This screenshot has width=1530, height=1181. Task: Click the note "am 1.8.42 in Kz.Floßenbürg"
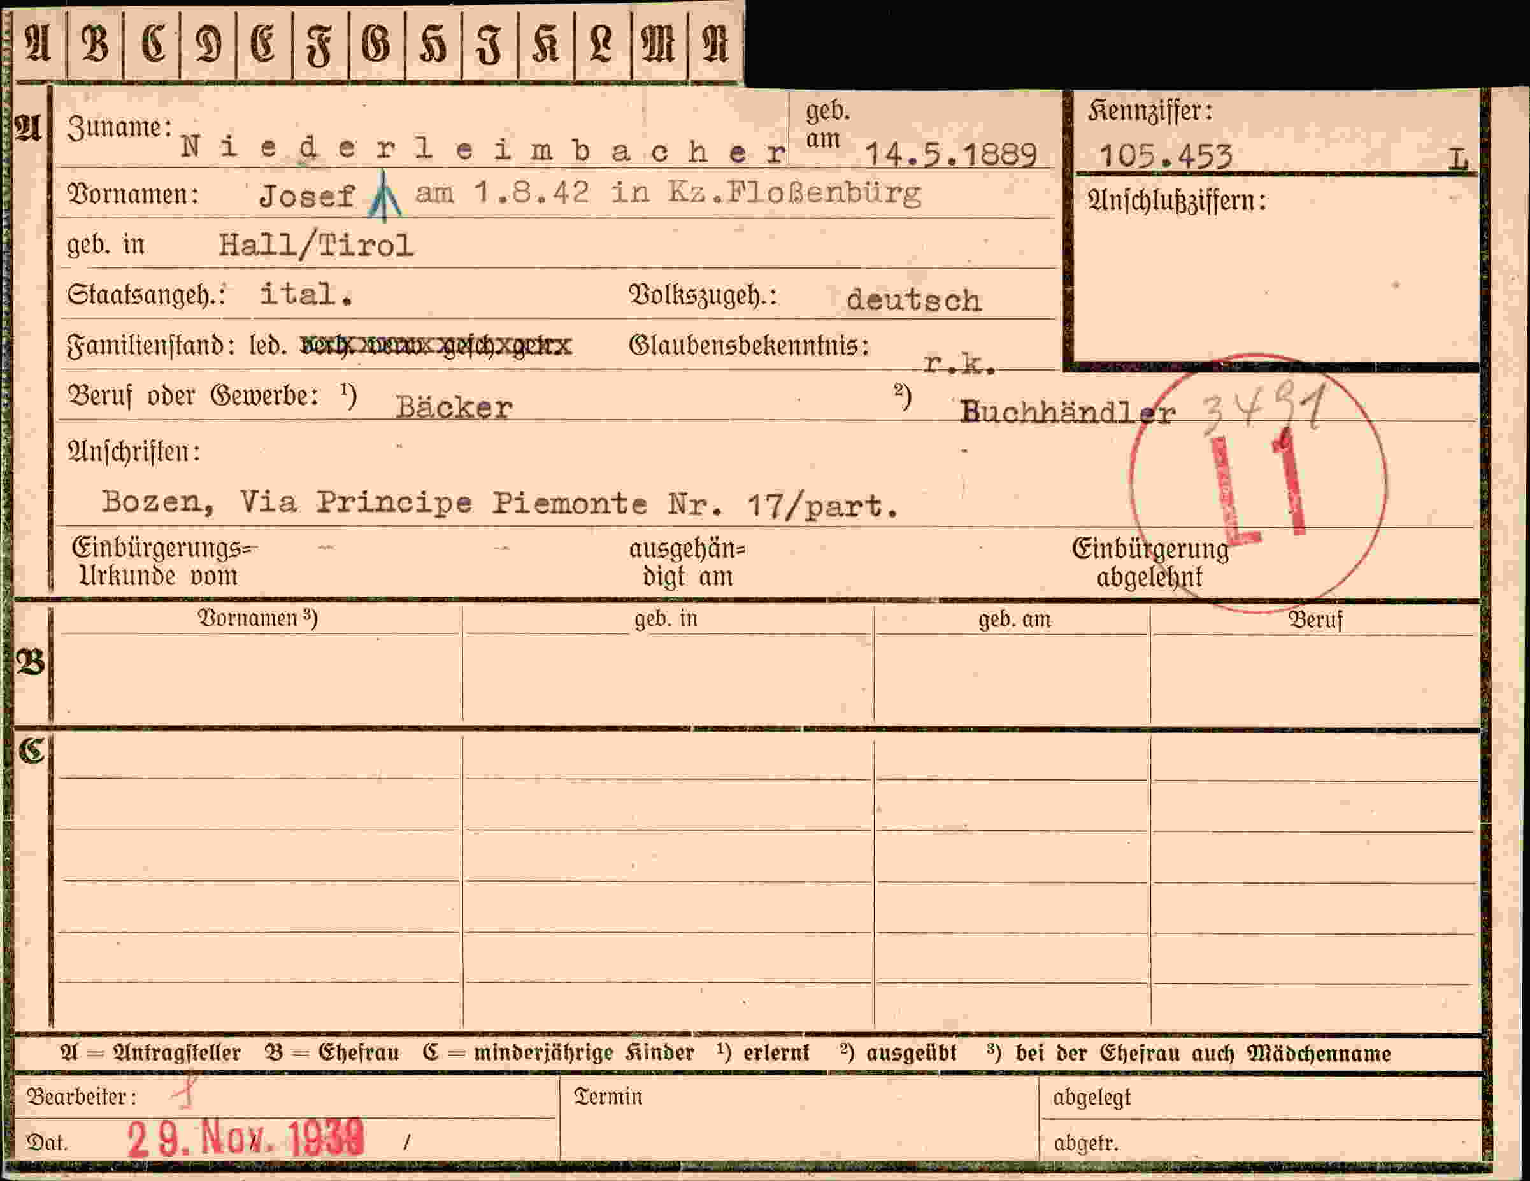pyautogui.click(x=668, y=193)
